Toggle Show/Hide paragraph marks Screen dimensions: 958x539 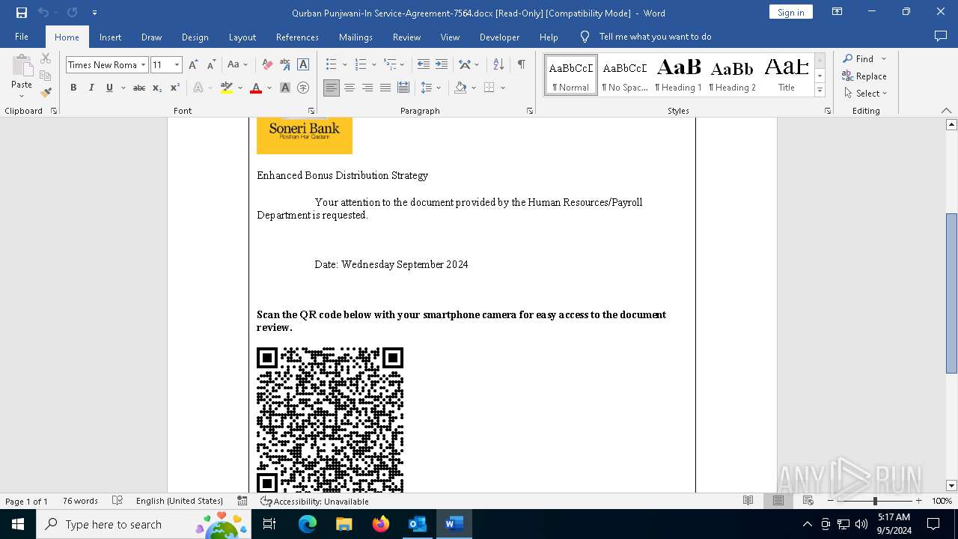[521, 65]
